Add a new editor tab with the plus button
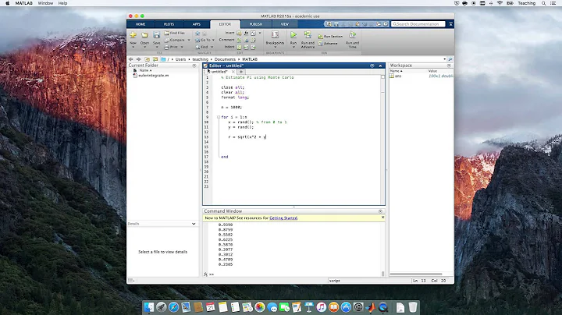This screenshot has height=315, width=562. pyautogui.click(x=241, y=72)
